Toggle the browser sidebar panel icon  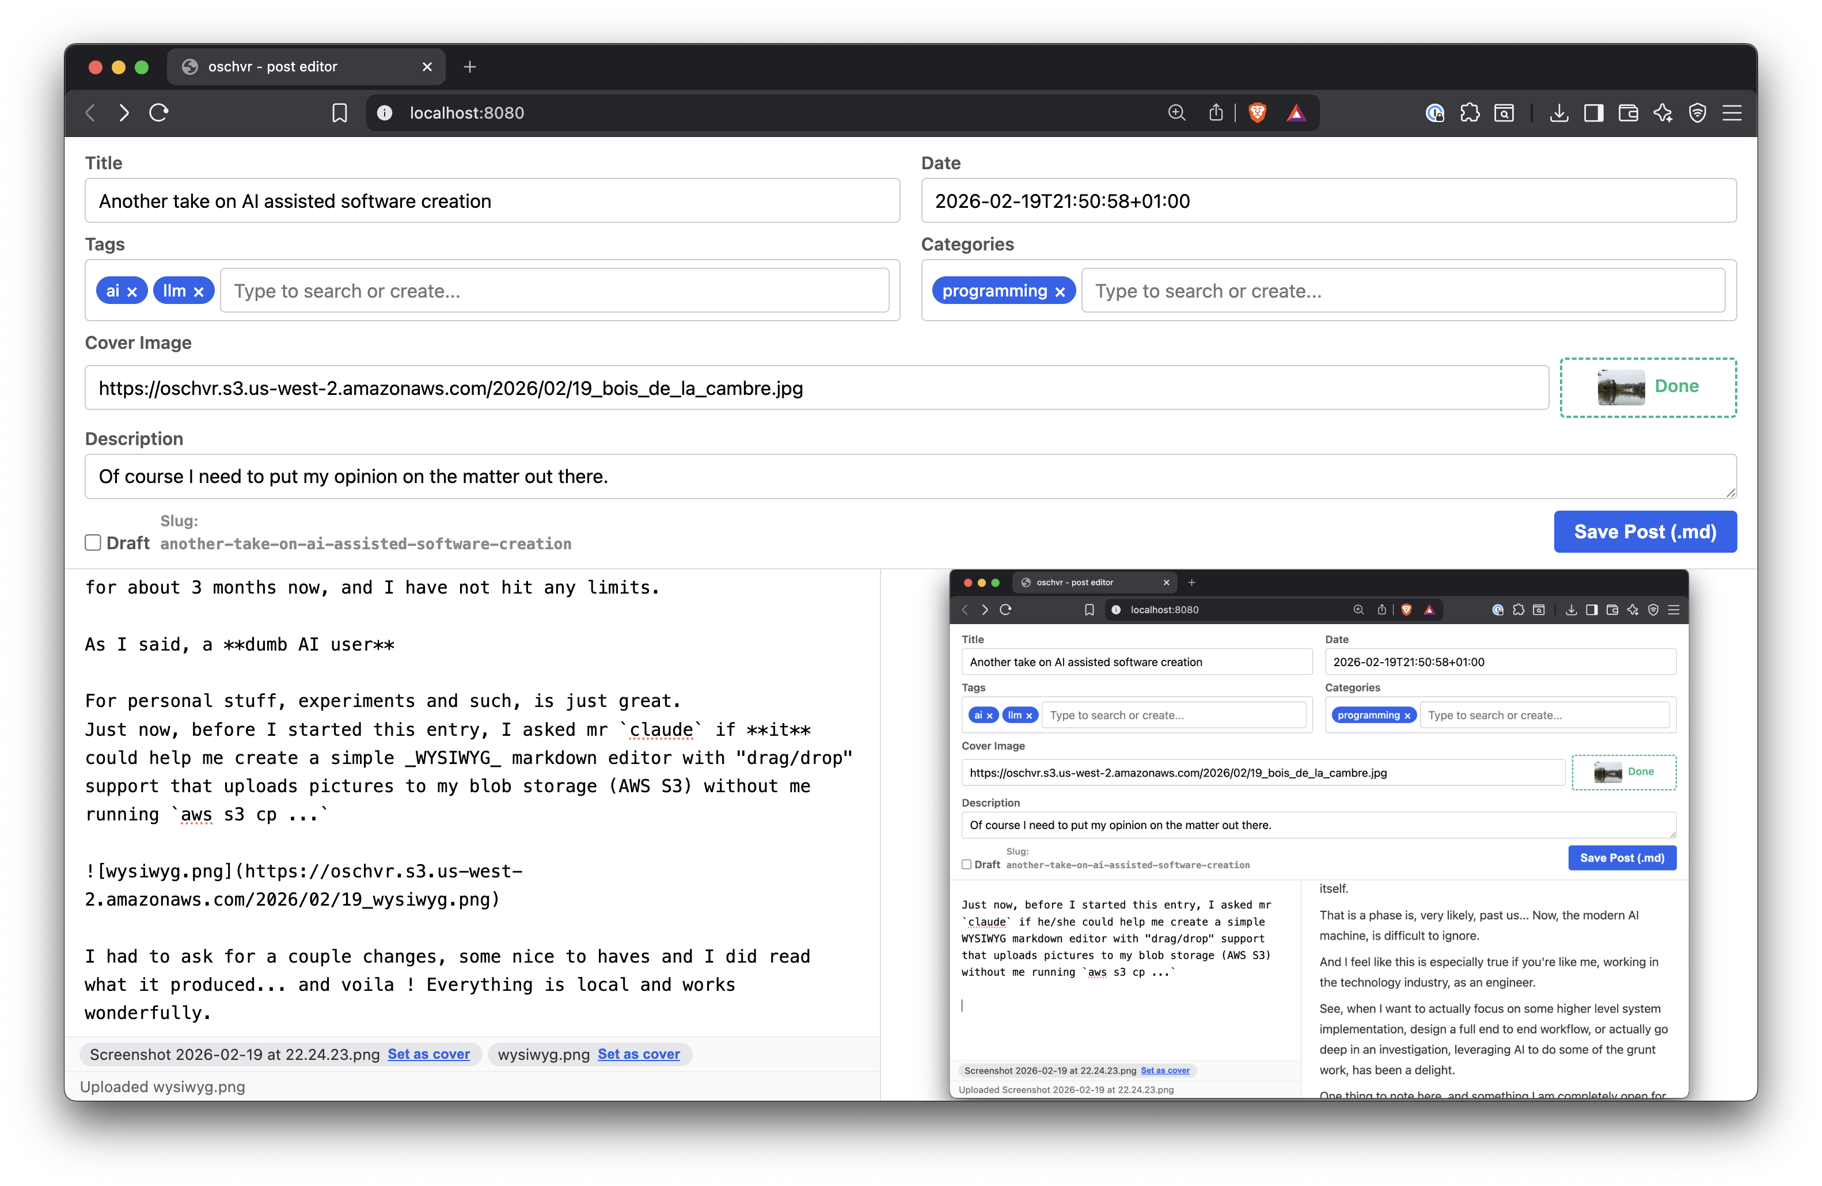[x=1594, y=113]
